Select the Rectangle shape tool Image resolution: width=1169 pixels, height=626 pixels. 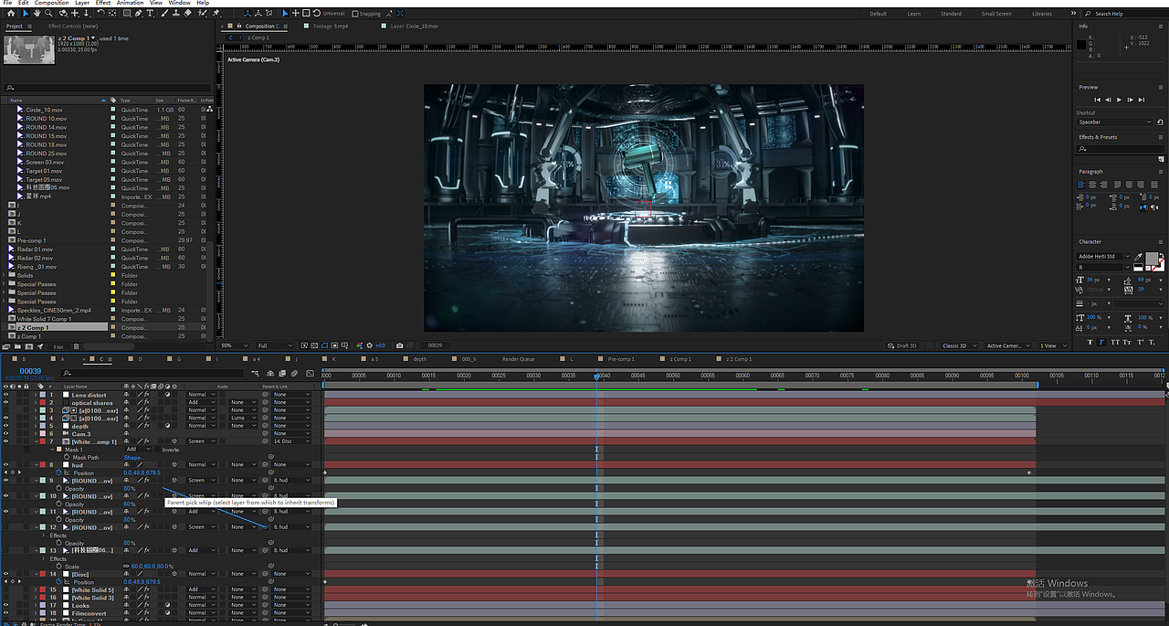[127, 13]
